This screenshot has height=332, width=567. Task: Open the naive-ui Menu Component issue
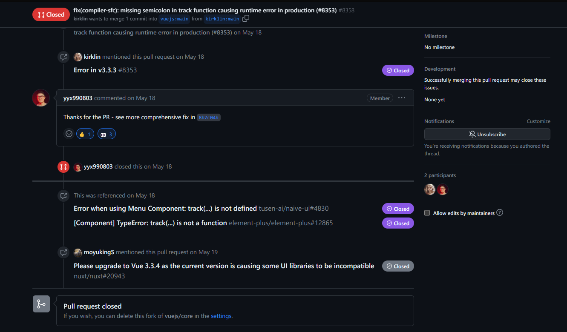[165, 209]
